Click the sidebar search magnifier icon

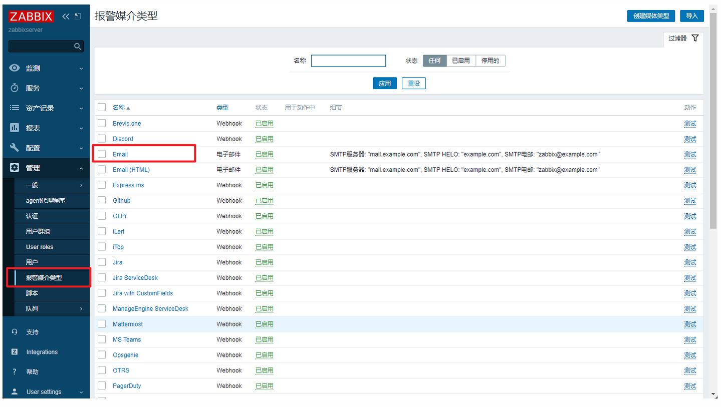coord(77,47)
